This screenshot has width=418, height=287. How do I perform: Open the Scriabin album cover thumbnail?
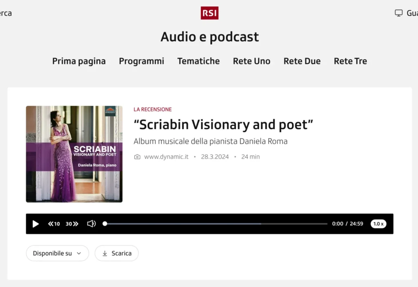[74, 154]
